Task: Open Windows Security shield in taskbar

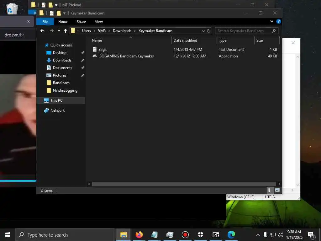Action: [x=200, y=235]
